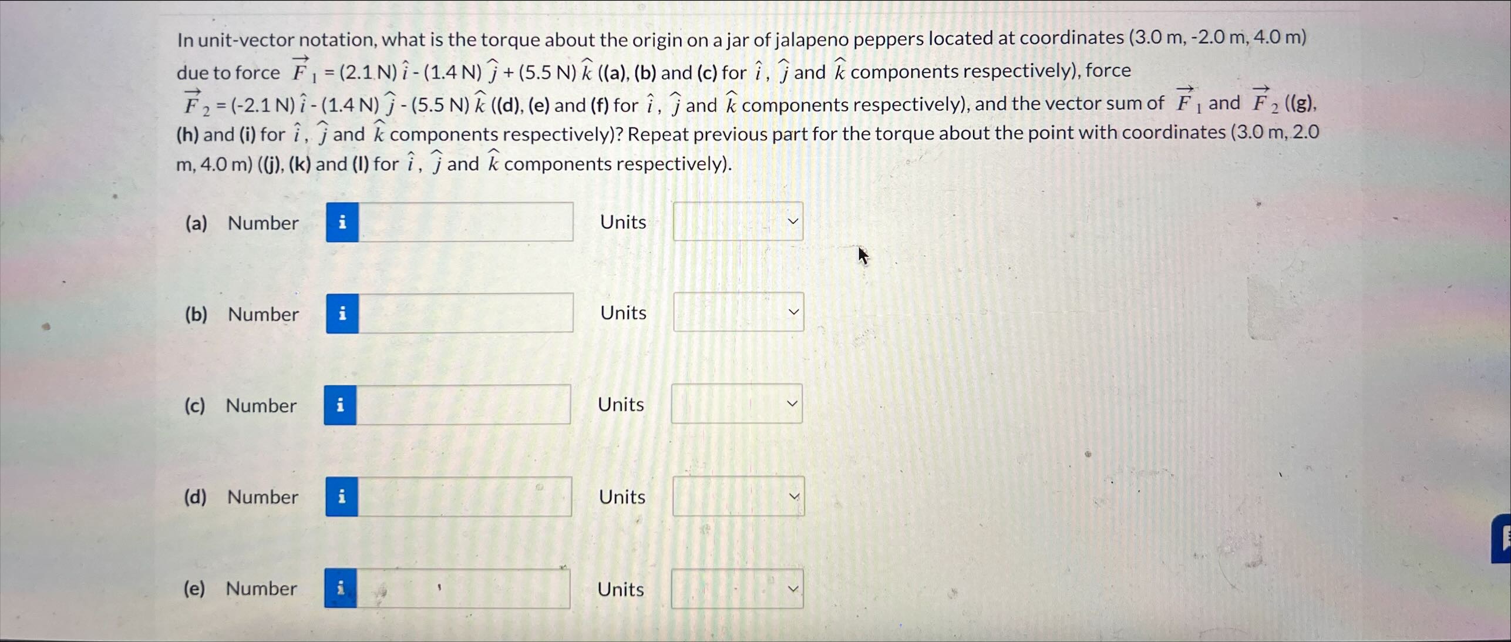Click the info icon for part (e)
The width and height of the screenshot is (1511, 642).
[339, 588]
